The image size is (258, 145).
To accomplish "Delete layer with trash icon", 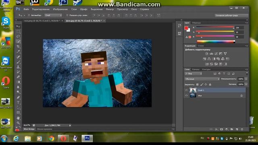I will pyautogui.click(x=242, y=129).
